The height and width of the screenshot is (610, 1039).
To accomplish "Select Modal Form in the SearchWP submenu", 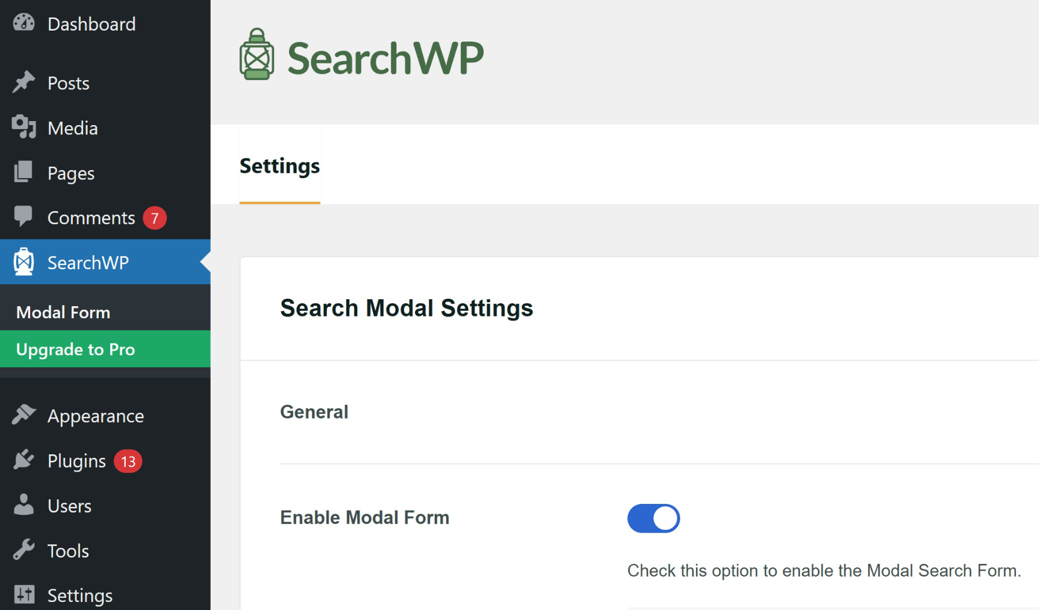I will point(63,312).
